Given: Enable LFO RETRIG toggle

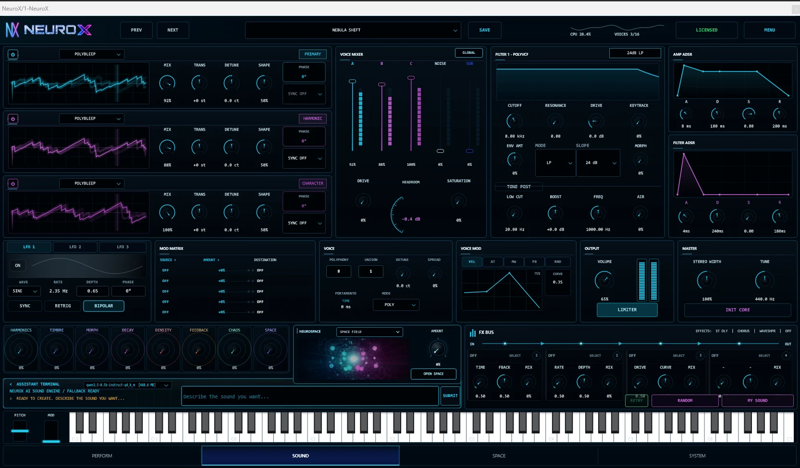Looking at the screenshot, I should point(63,306).
